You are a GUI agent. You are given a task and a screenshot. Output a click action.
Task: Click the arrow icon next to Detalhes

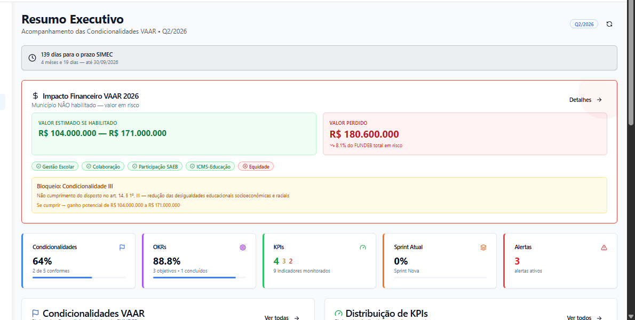pyautogui.click(x=599, y=100)
